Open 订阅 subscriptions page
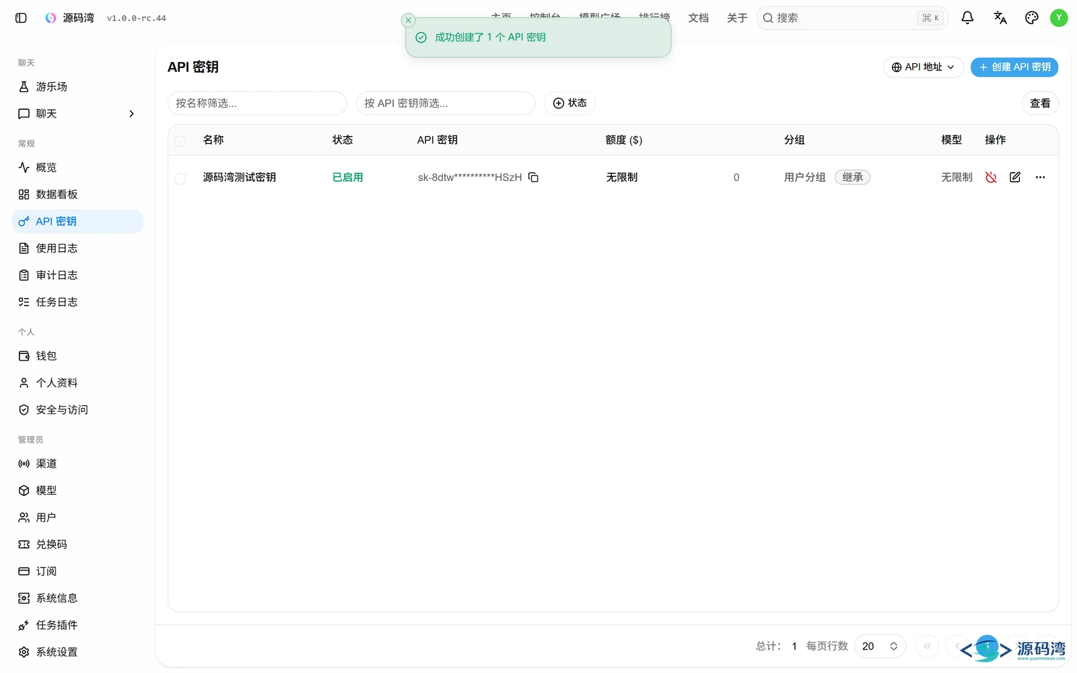Image resolution: width=1077 pixels, height=673 pixels. [x=78, y=571]
